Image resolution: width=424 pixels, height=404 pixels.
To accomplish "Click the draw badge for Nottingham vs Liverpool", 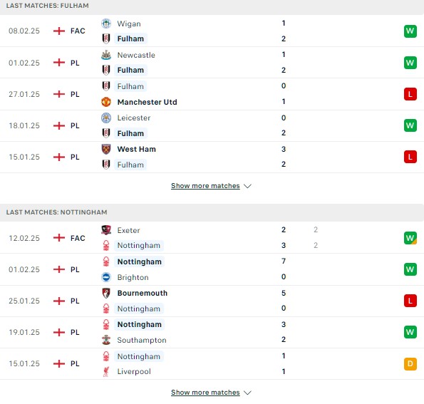I will pos(410,363).
